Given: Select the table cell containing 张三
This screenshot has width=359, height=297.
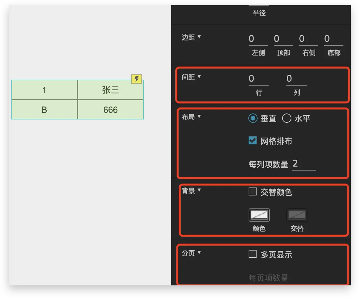Looking at the screenshot, I should (110, 90).
